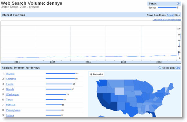
Task: Show news headlines
Action: coord(170,15)
